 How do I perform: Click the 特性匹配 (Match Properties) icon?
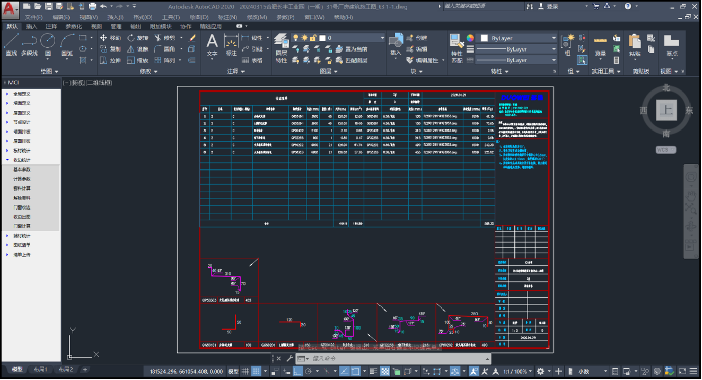(457, 49)
